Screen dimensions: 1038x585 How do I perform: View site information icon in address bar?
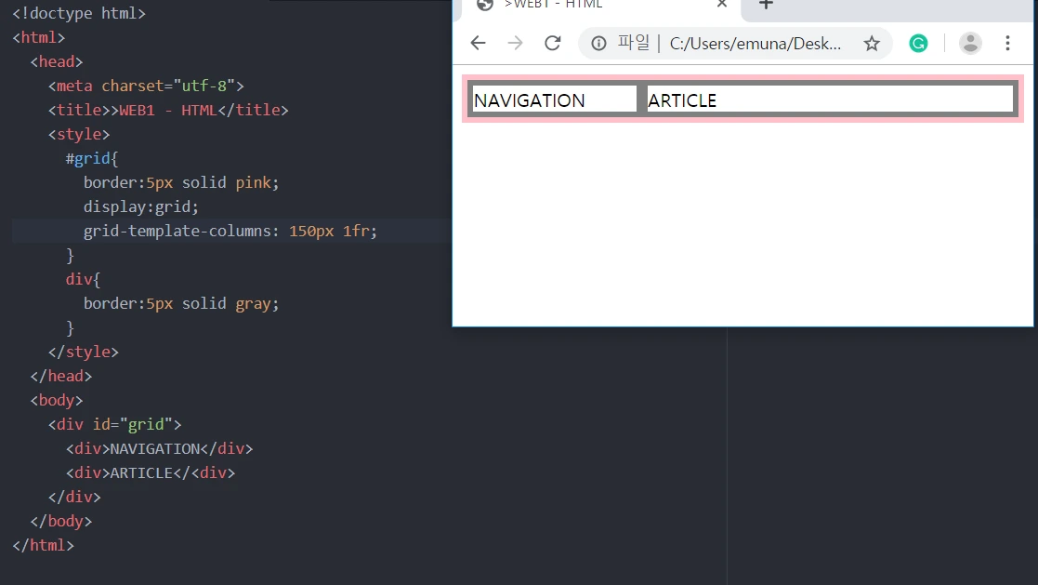598,44
